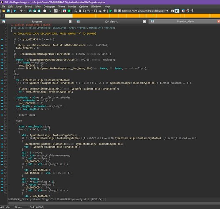Select the Pseudocode-A tab

[x=185, y=21]
